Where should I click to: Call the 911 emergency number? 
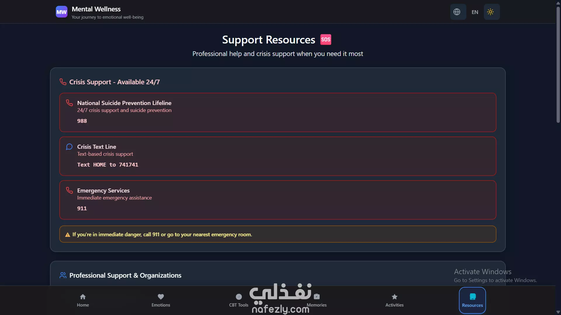tap(82, 208)
